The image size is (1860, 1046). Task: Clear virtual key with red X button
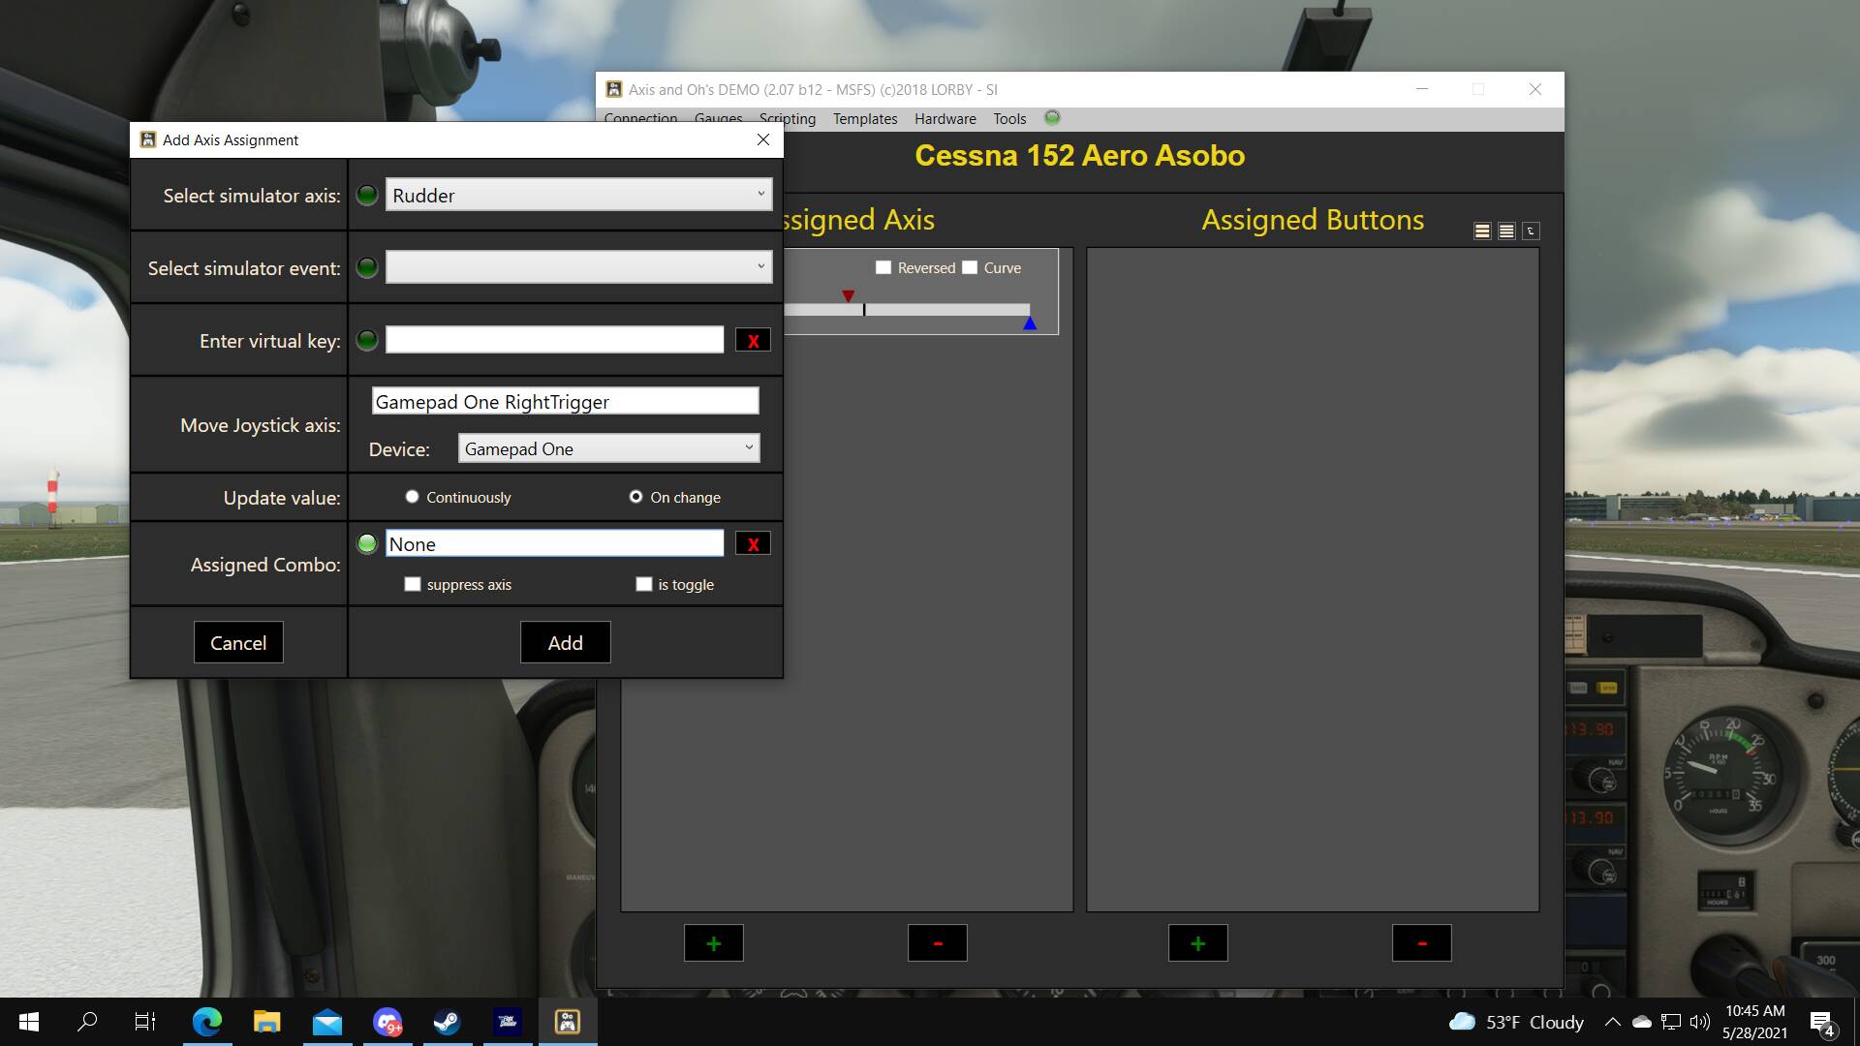click(753, 340)
